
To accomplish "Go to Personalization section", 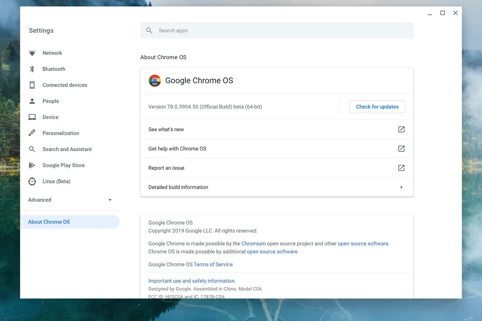I will 61,133.
